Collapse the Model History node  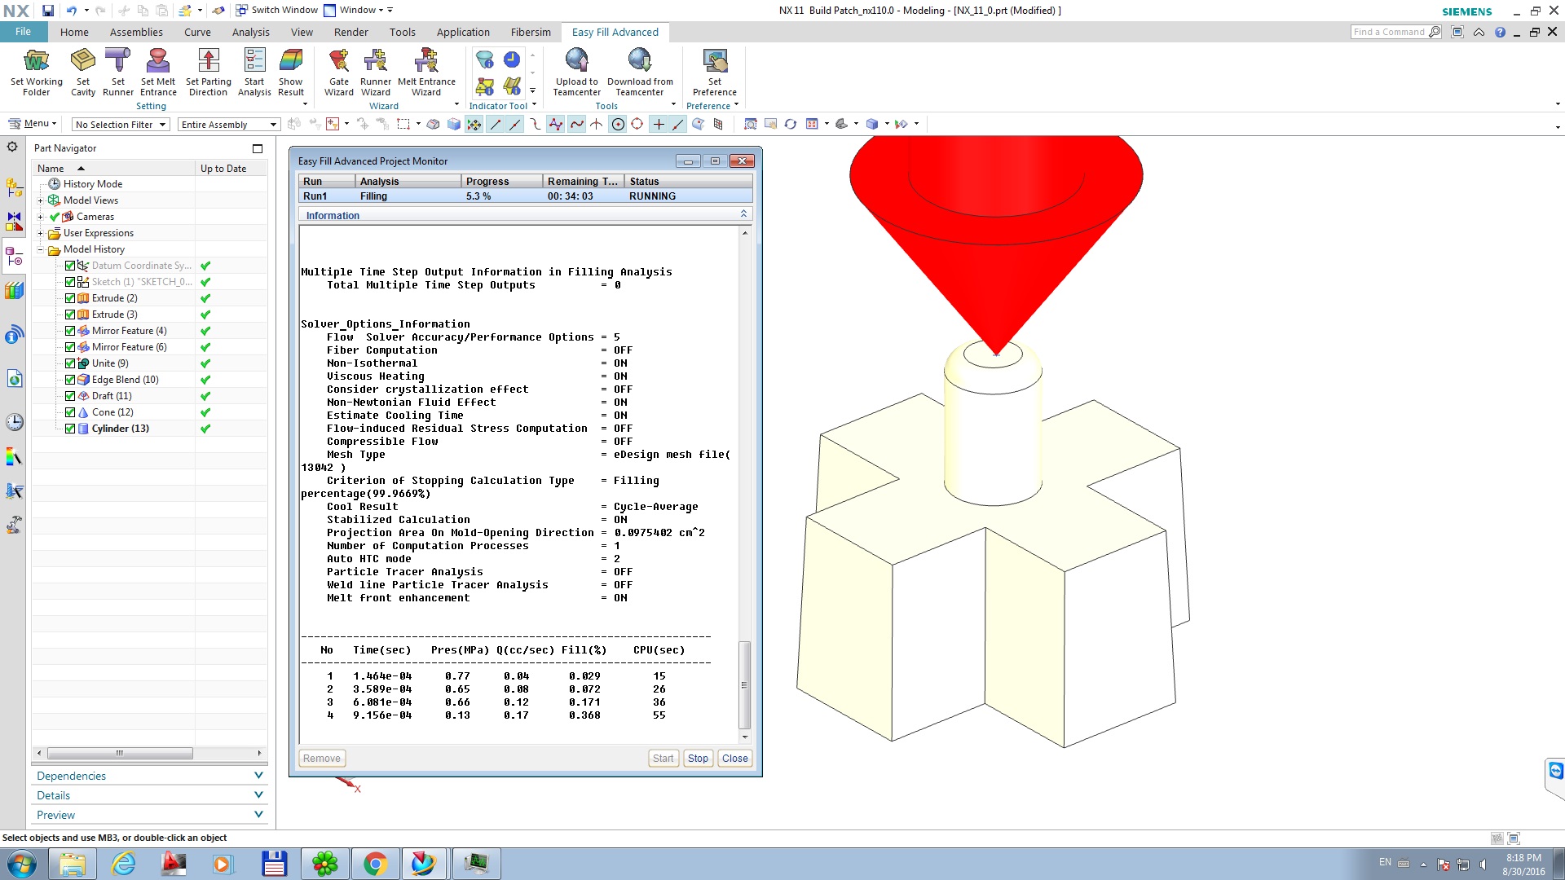pos(40,249)
